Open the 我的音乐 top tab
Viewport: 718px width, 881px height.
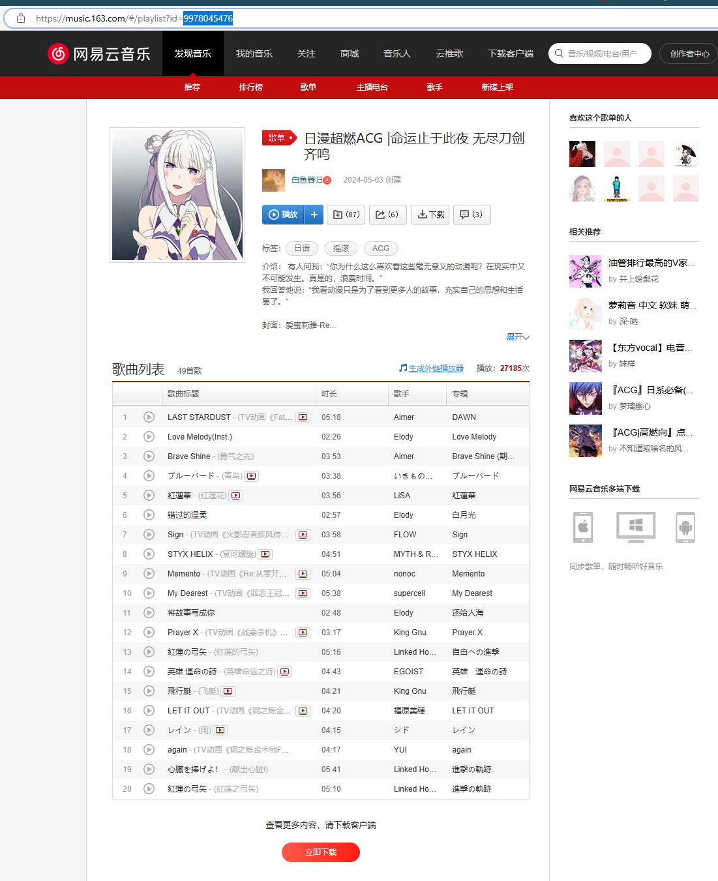tap(254, 53)
